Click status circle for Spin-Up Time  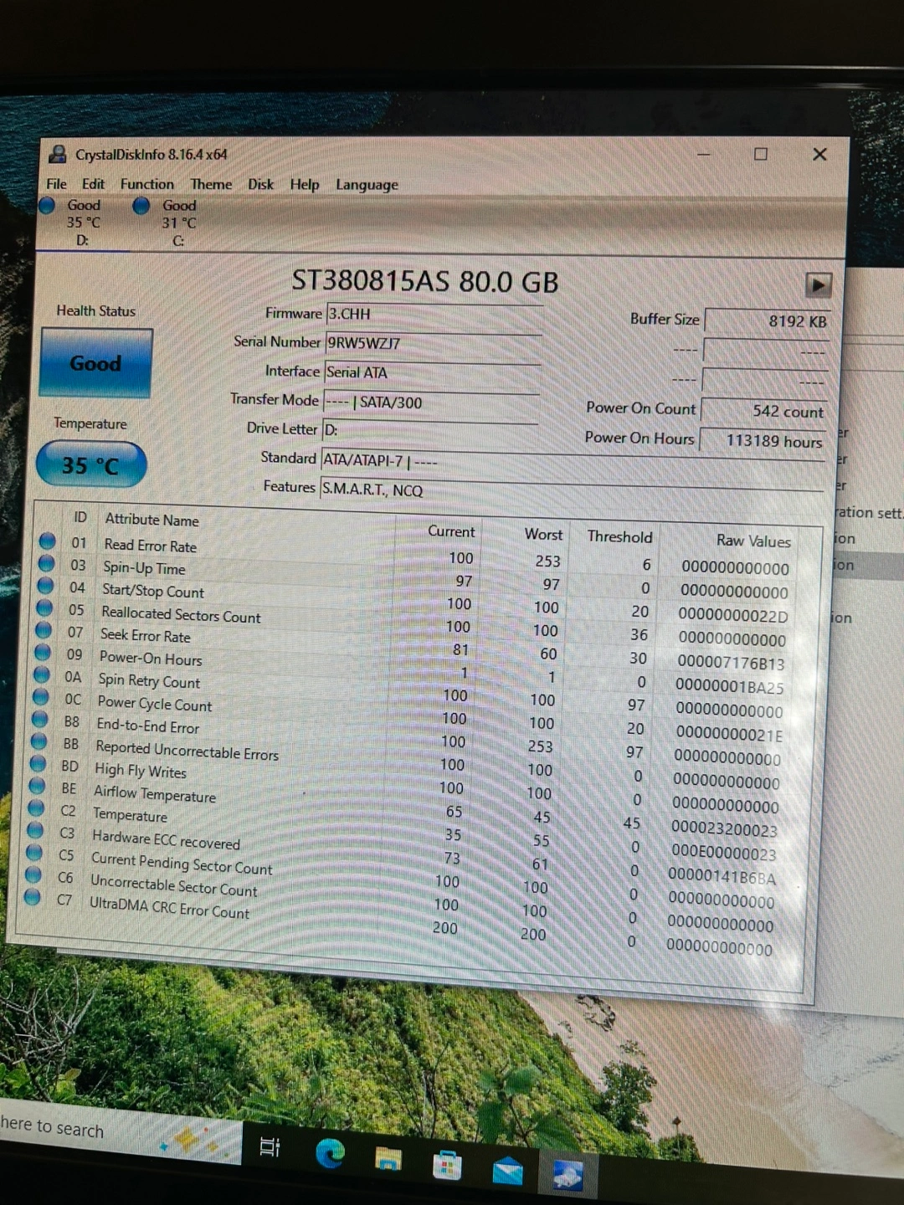[47, 563]
